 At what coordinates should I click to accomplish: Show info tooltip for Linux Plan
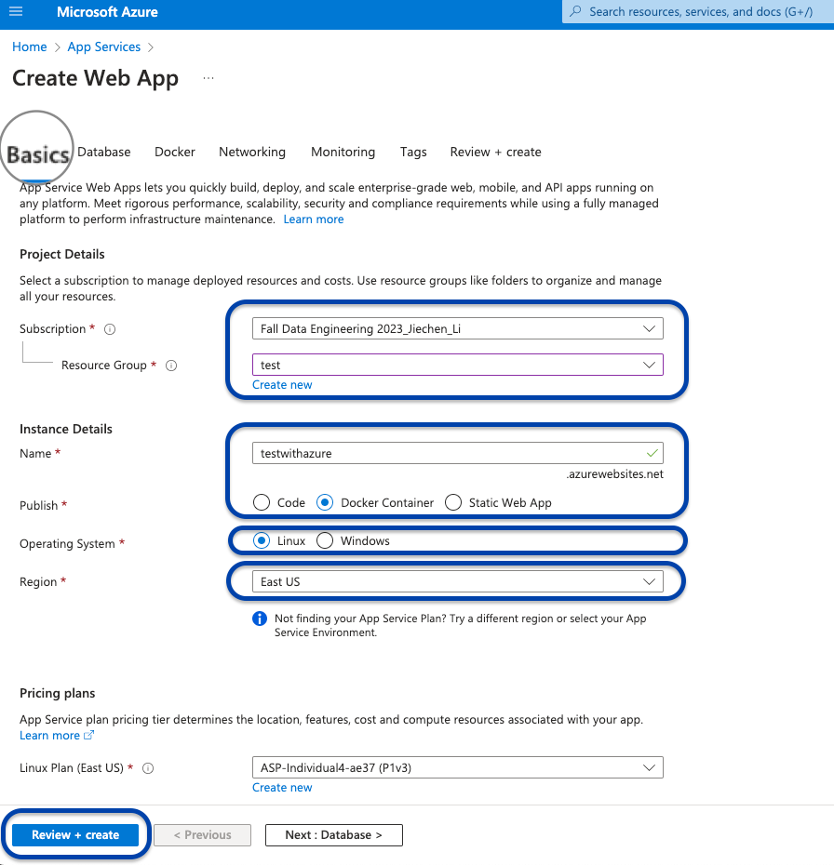click(x=148, y=768)
